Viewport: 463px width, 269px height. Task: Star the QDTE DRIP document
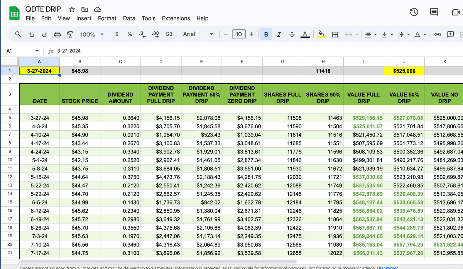tap(72, 9)
